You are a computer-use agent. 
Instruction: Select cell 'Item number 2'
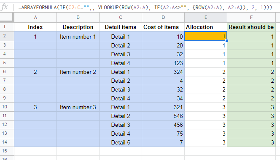[x=78, y=72]
